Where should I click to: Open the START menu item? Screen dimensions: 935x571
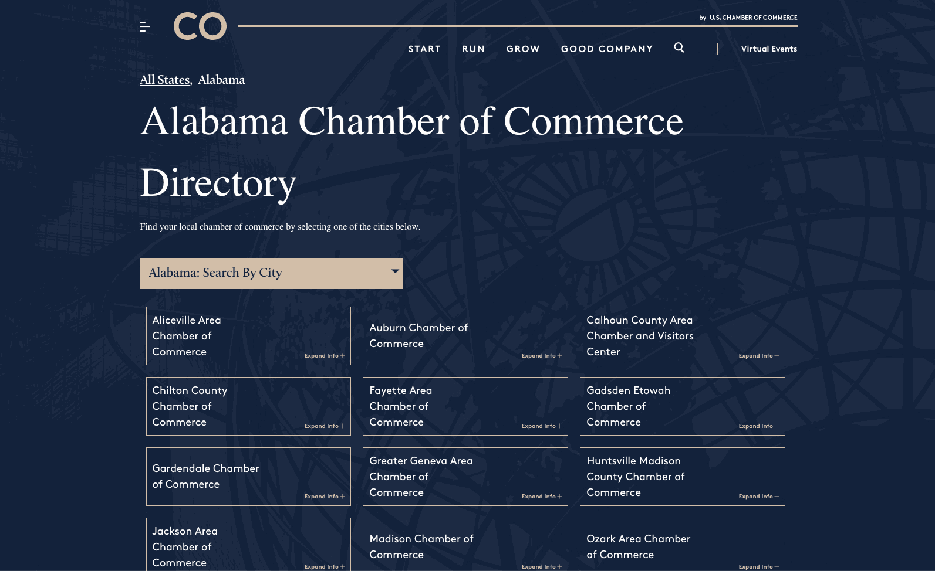click(424, 49)
